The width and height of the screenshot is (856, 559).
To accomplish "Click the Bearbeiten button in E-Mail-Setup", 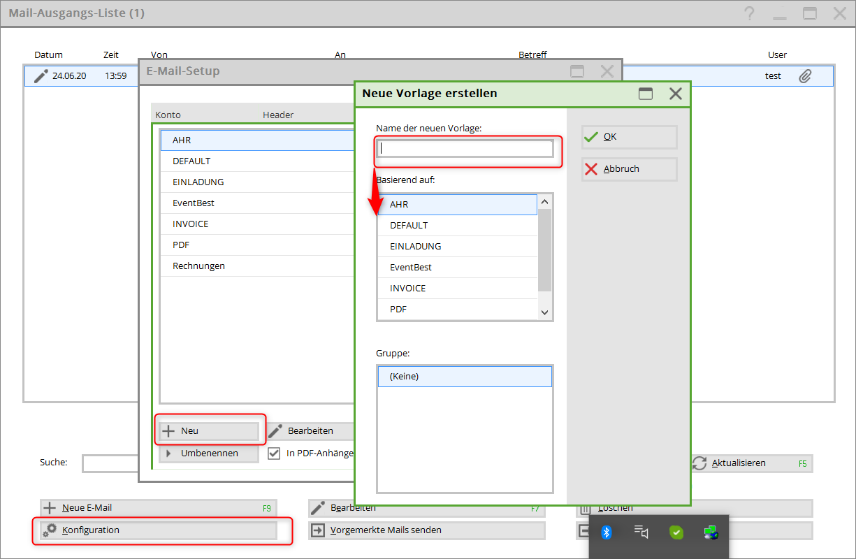I will point(311,430).
